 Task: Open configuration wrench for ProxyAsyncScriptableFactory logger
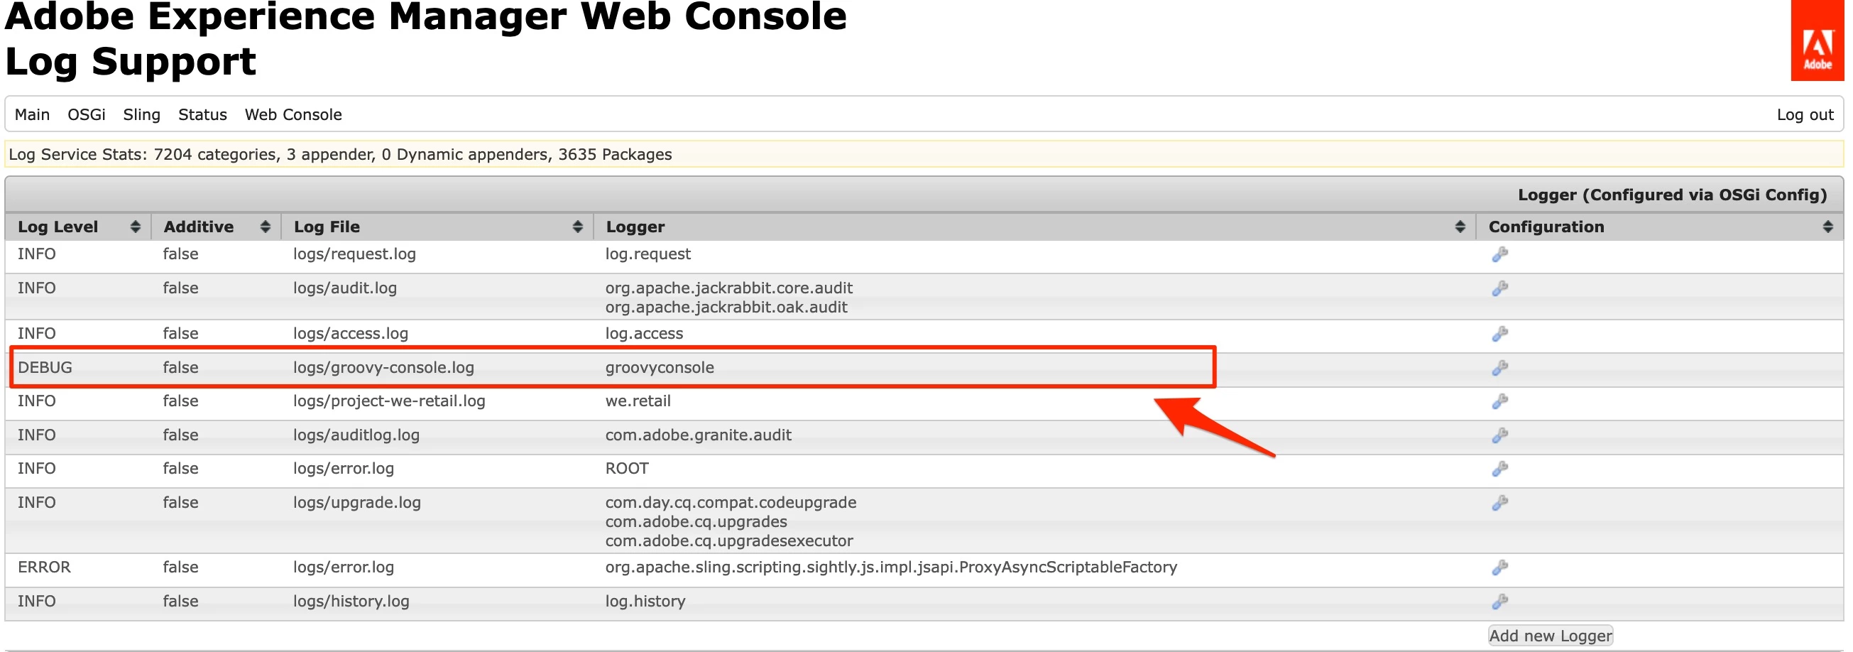(1500, 567)
